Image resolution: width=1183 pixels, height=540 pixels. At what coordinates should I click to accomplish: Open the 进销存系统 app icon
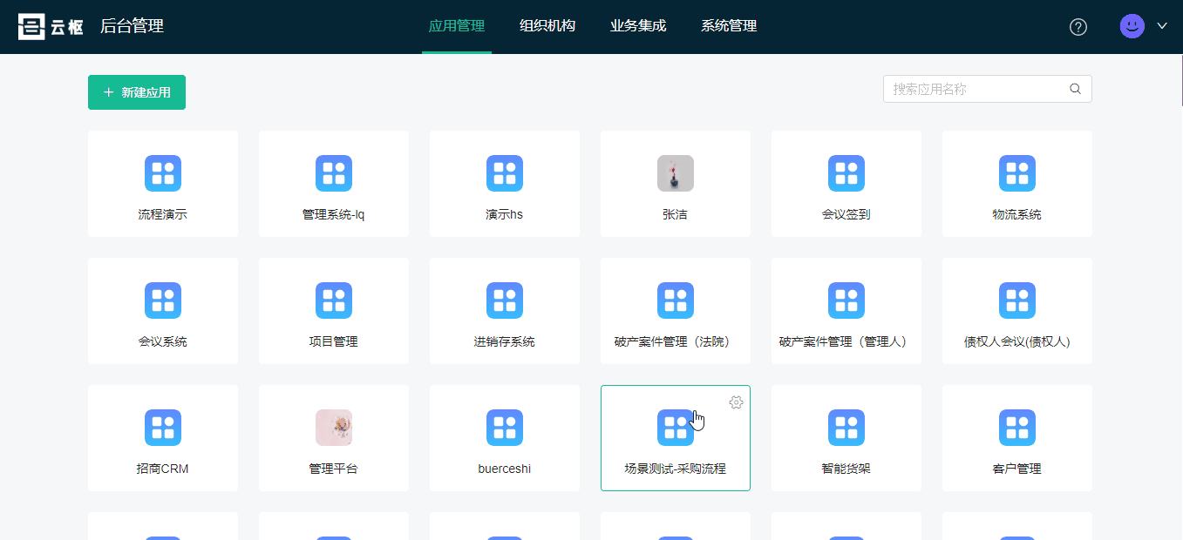[505, 300]
